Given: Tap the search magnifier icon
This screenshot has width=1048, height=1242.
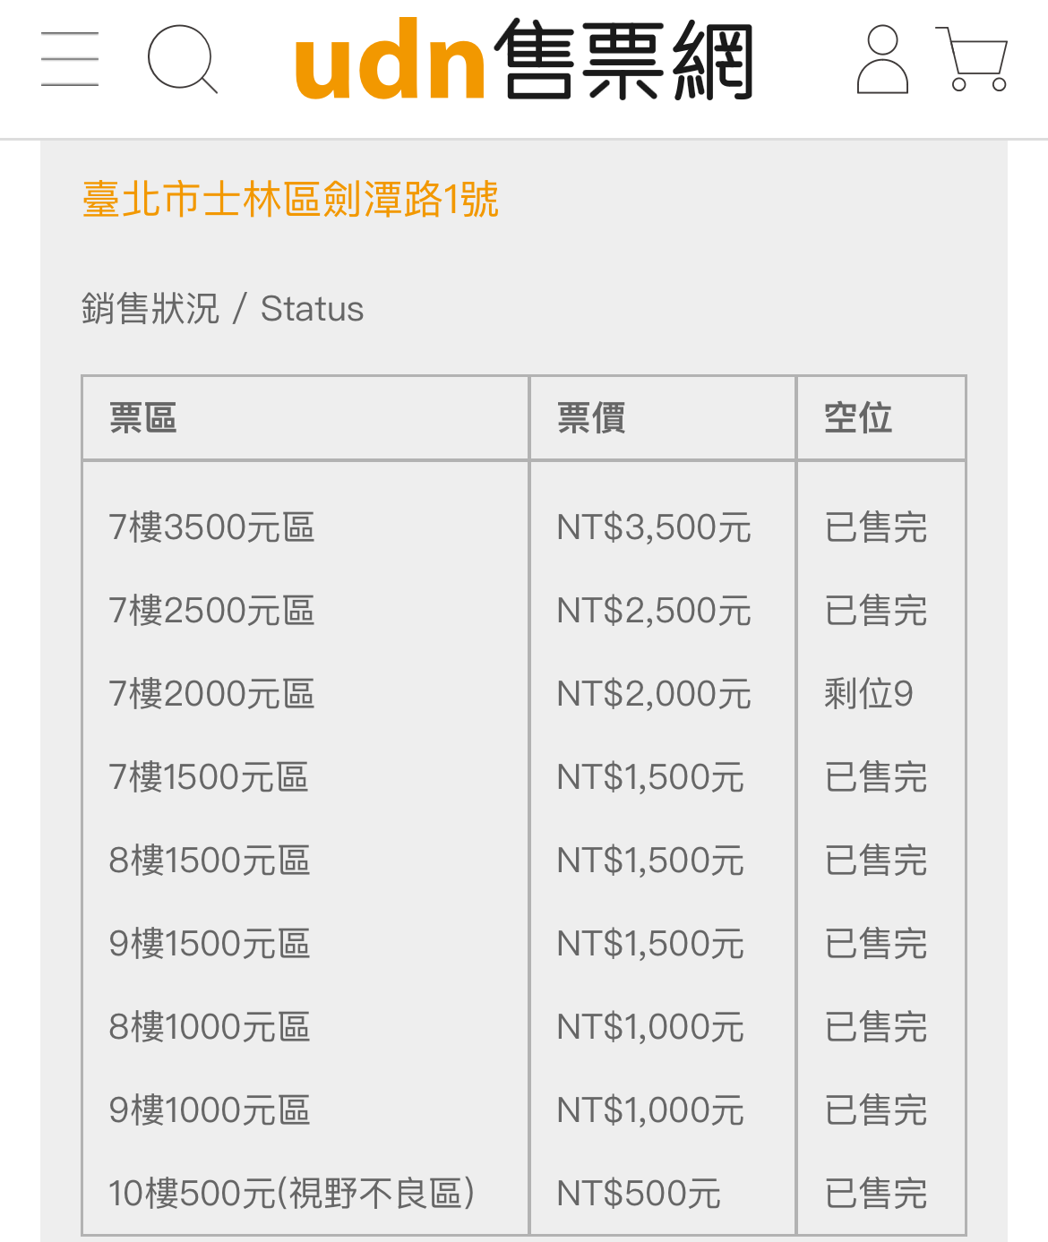Looking at the screenshot, I should tap(183, 59).
